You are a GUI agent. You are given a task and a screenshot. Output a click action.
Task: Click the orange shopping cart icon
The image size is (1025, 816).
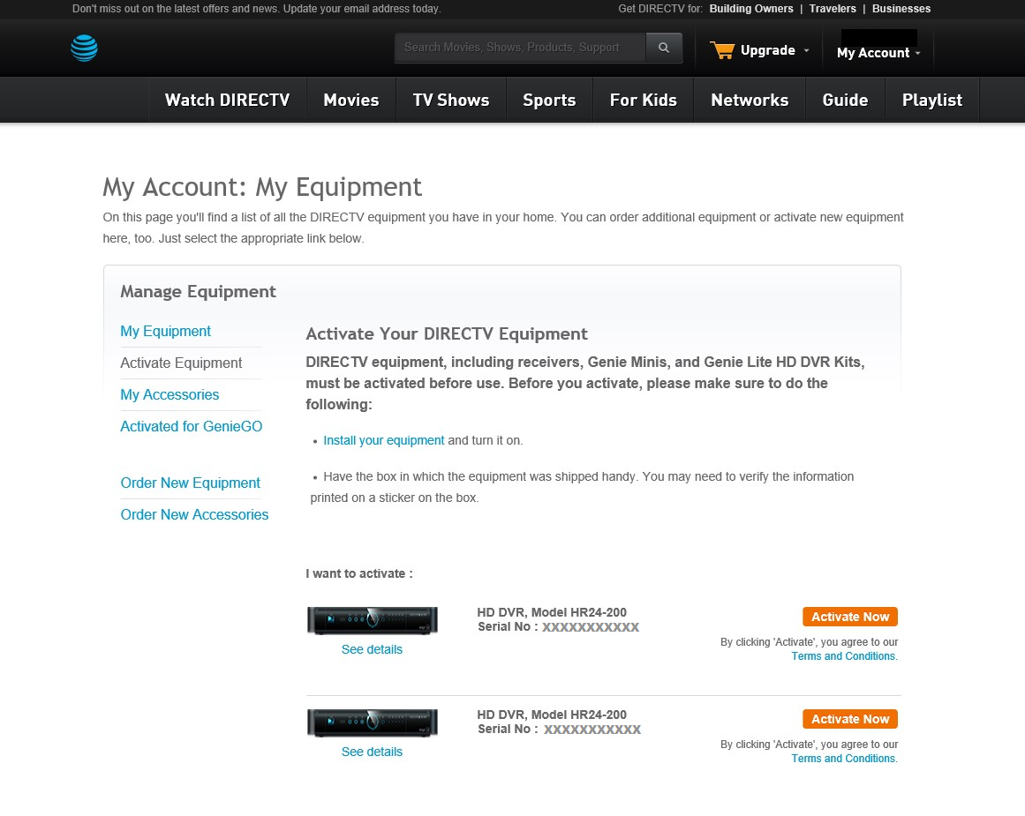click(722, 50)
